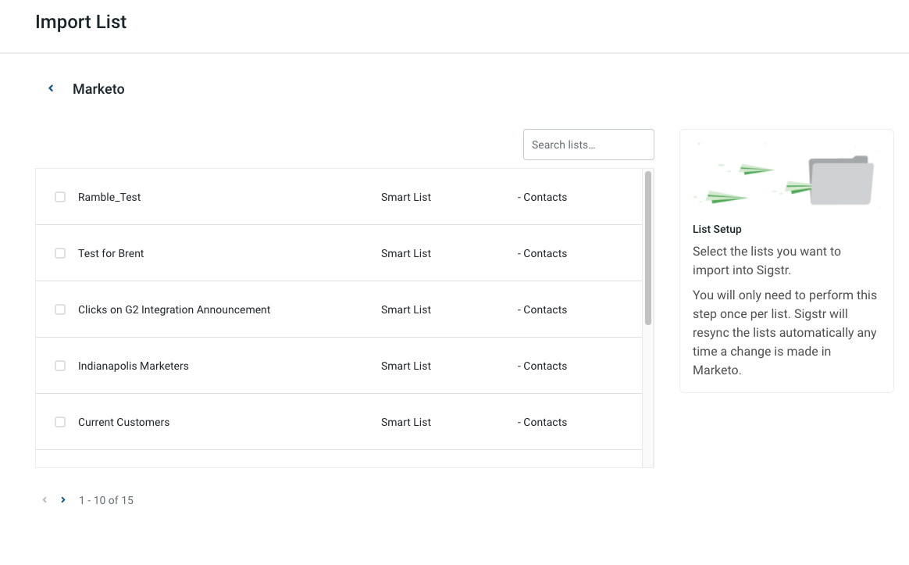Click Contacts in the Ramble_Test row
909x565 pixels.
pos(543,197)
